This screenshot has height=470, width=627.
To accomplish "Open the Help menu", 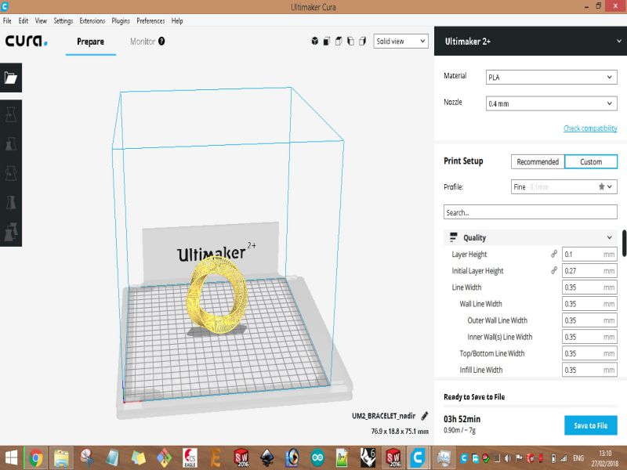I will [x=177, y=21].
